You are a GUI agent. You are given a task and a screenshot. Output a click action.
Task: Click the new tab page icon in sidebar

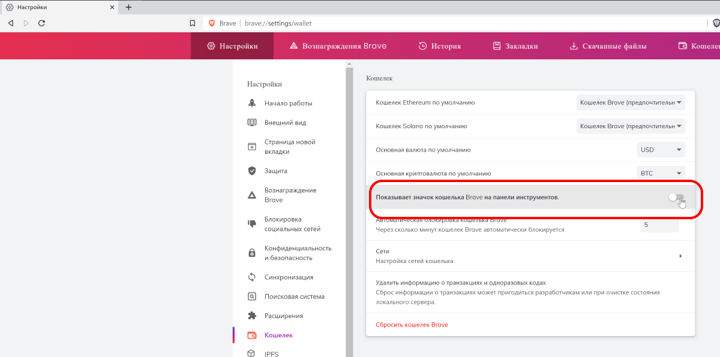point(252,147)
